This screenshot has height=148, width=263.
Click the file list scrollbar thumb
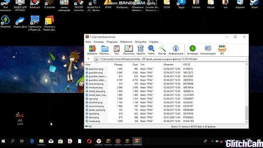coord(247,113)
